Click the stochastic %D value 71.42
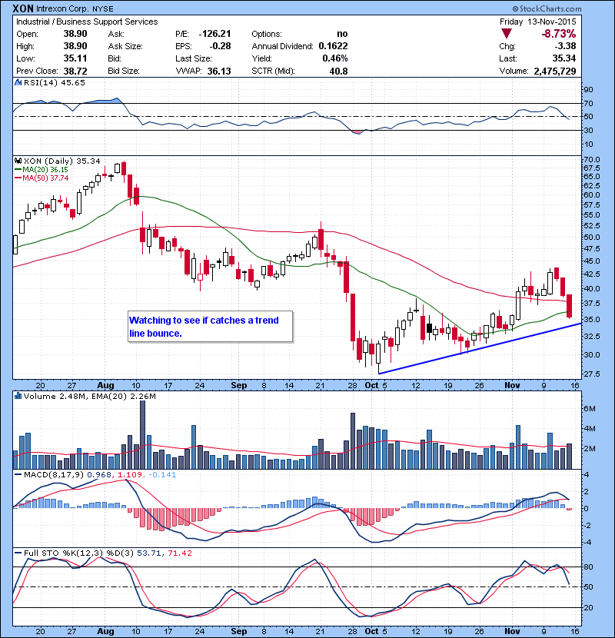The height and width of the screenshot is (638, 615). pyautogui.click(x=179, y=553)
